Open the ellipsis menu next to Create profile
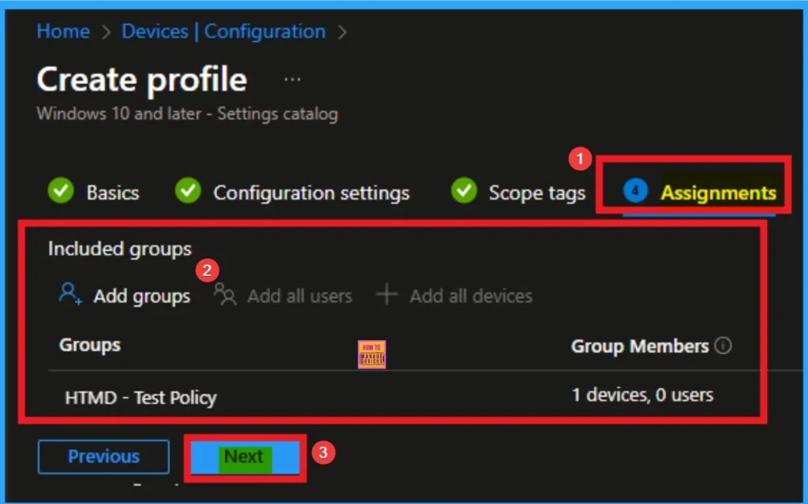808x504 pixels. tap(292, 80)
